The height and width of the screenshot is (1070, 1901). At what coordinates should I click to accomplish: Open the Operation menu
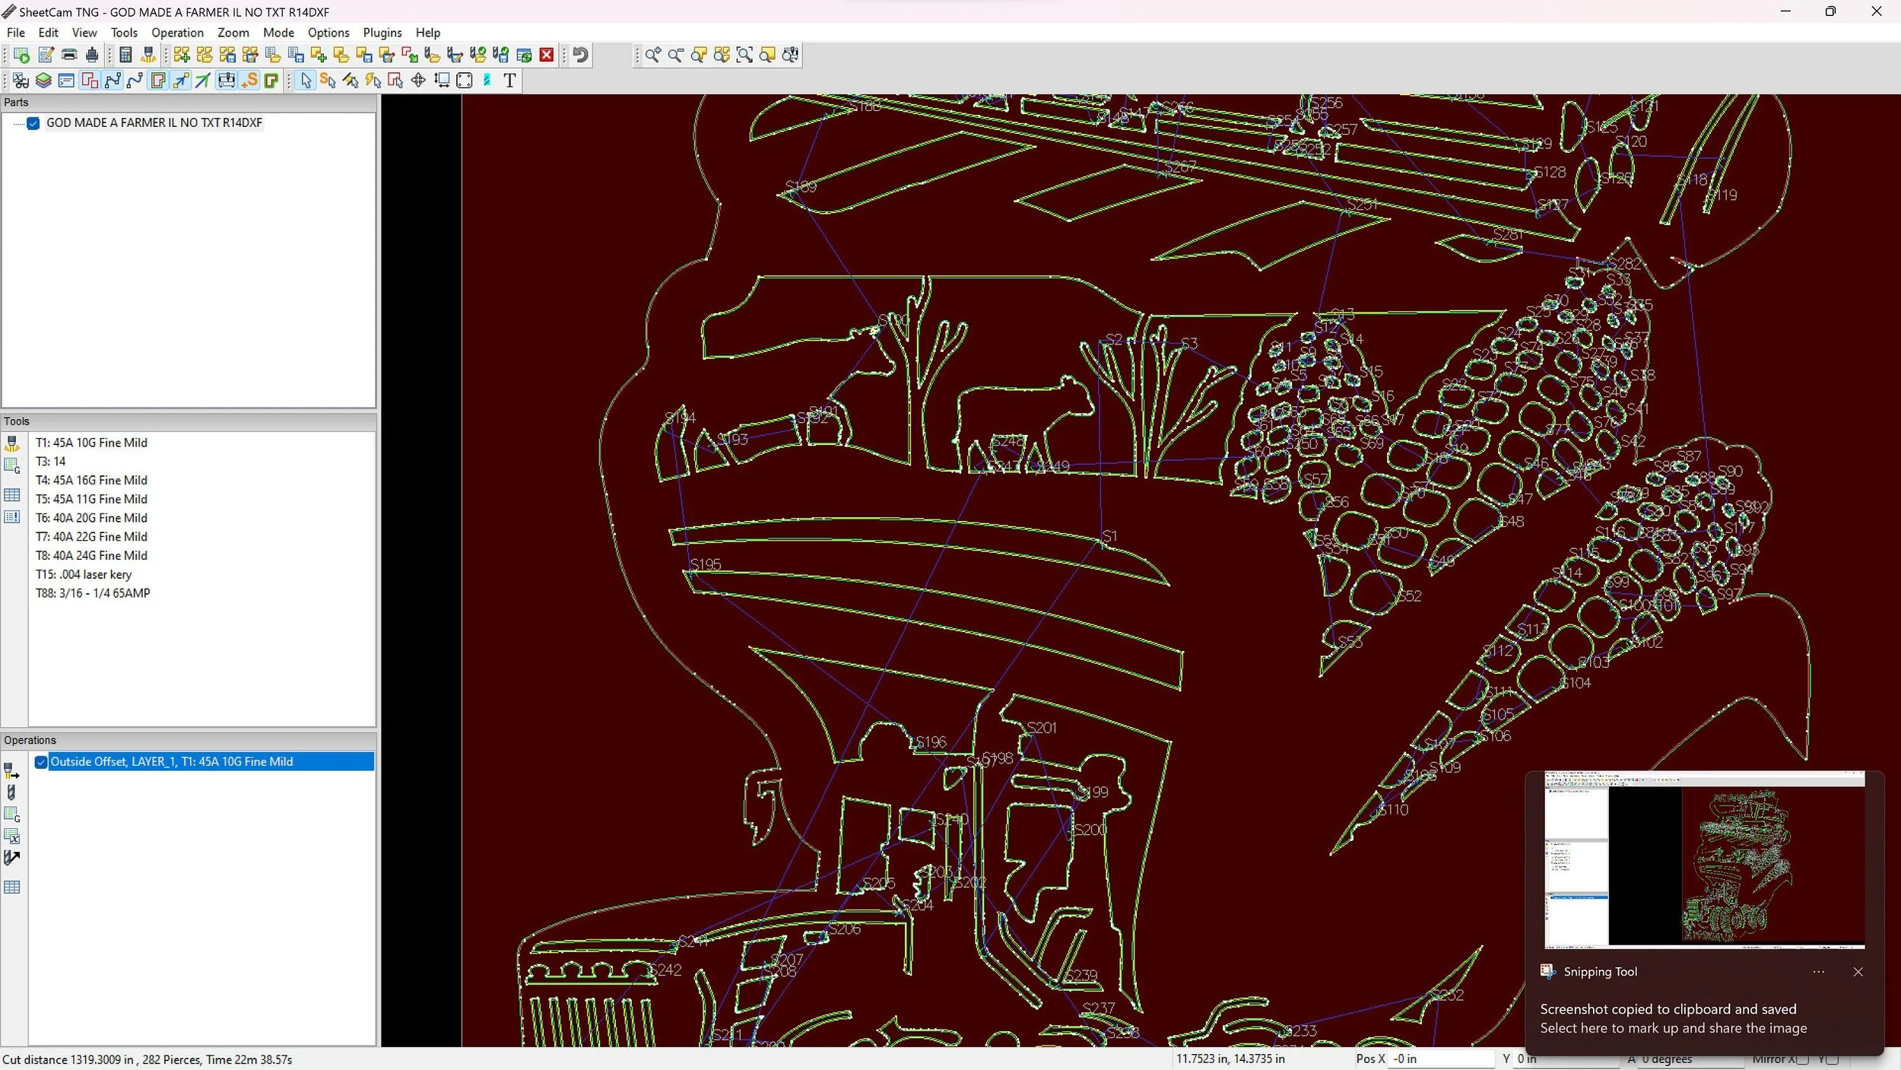click(177, 33)
